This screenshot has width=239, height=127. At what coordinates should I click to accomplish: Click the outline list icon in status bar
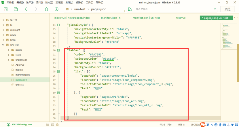coord(48,125)
